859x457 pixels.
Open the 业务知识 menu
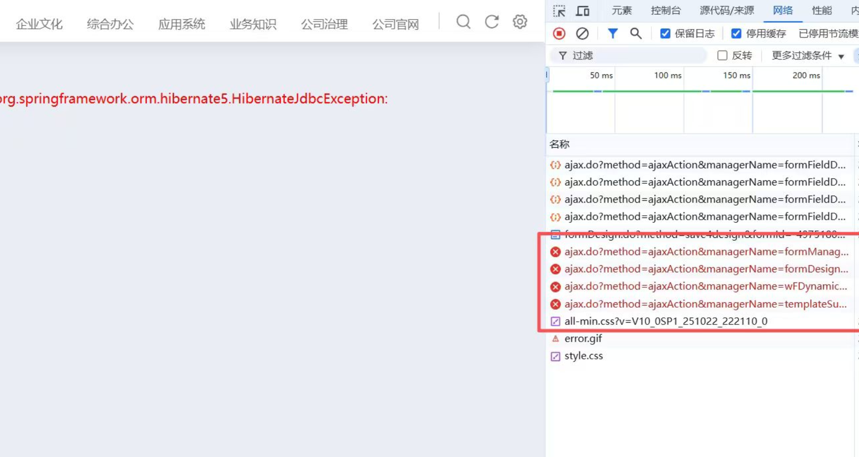pos(253,24)
